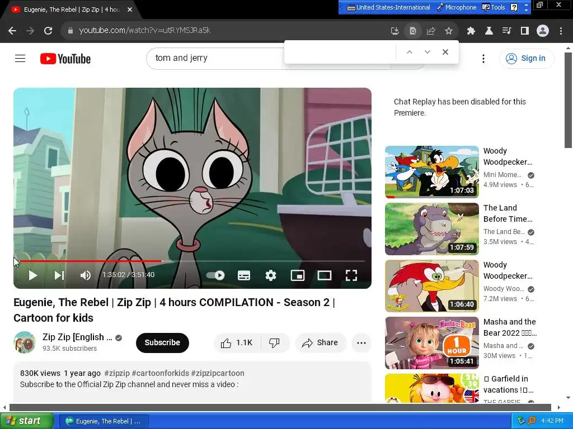Click the Masha and the Bear 2022 title
The height and width of the screenshot is (429, 573).
pyautogui.click(x=510, y=327)
